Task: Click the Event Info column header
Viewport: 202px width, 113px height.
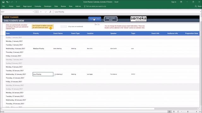Action: pos(155,33)
